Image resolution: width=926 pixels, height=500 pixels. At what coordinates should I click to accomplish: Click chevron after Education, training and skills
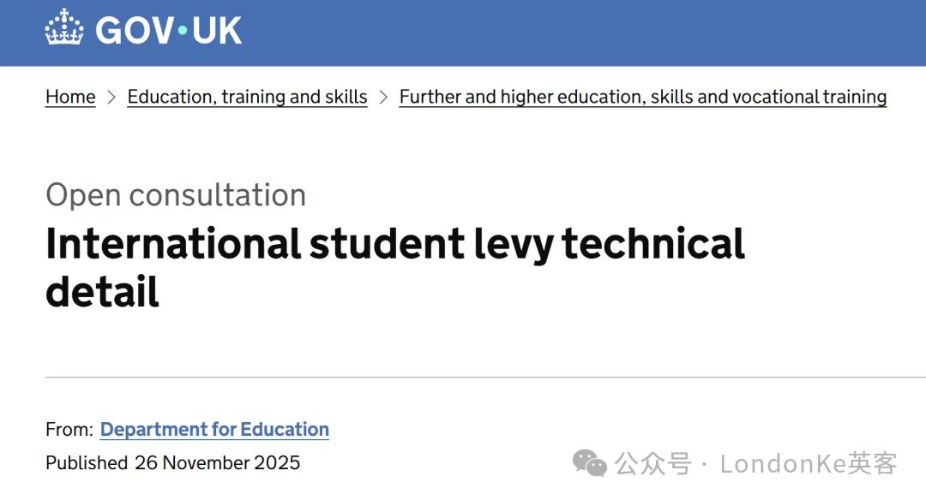click(383, 98)
